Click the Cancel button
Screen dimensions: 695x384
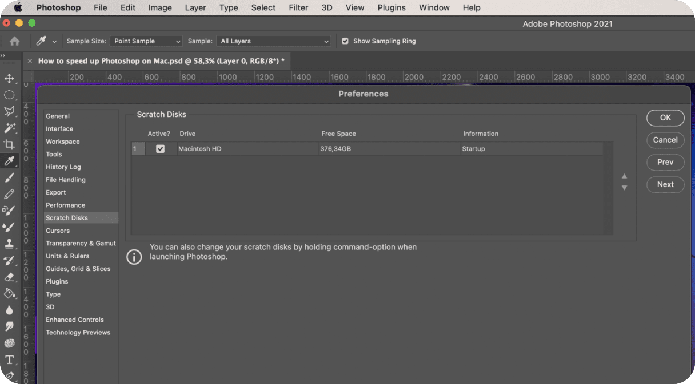tap(665, 140)
